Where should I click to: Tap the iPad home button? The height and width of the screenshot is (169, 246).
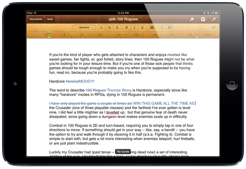coord(232,84)
